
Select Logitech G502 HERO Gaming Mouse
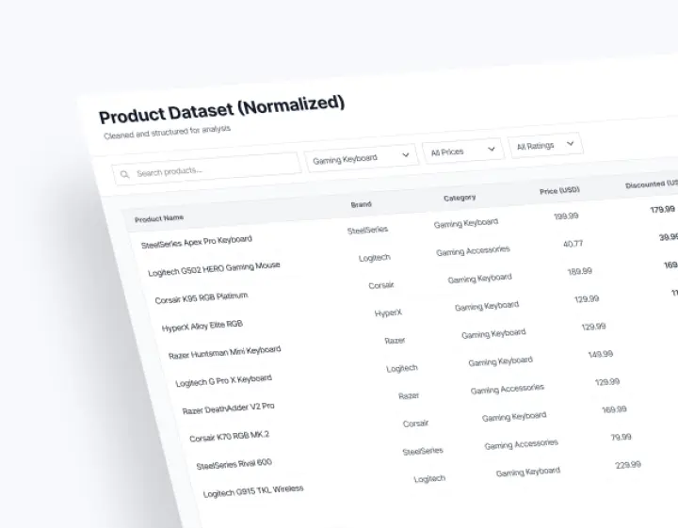coord(214,269)
